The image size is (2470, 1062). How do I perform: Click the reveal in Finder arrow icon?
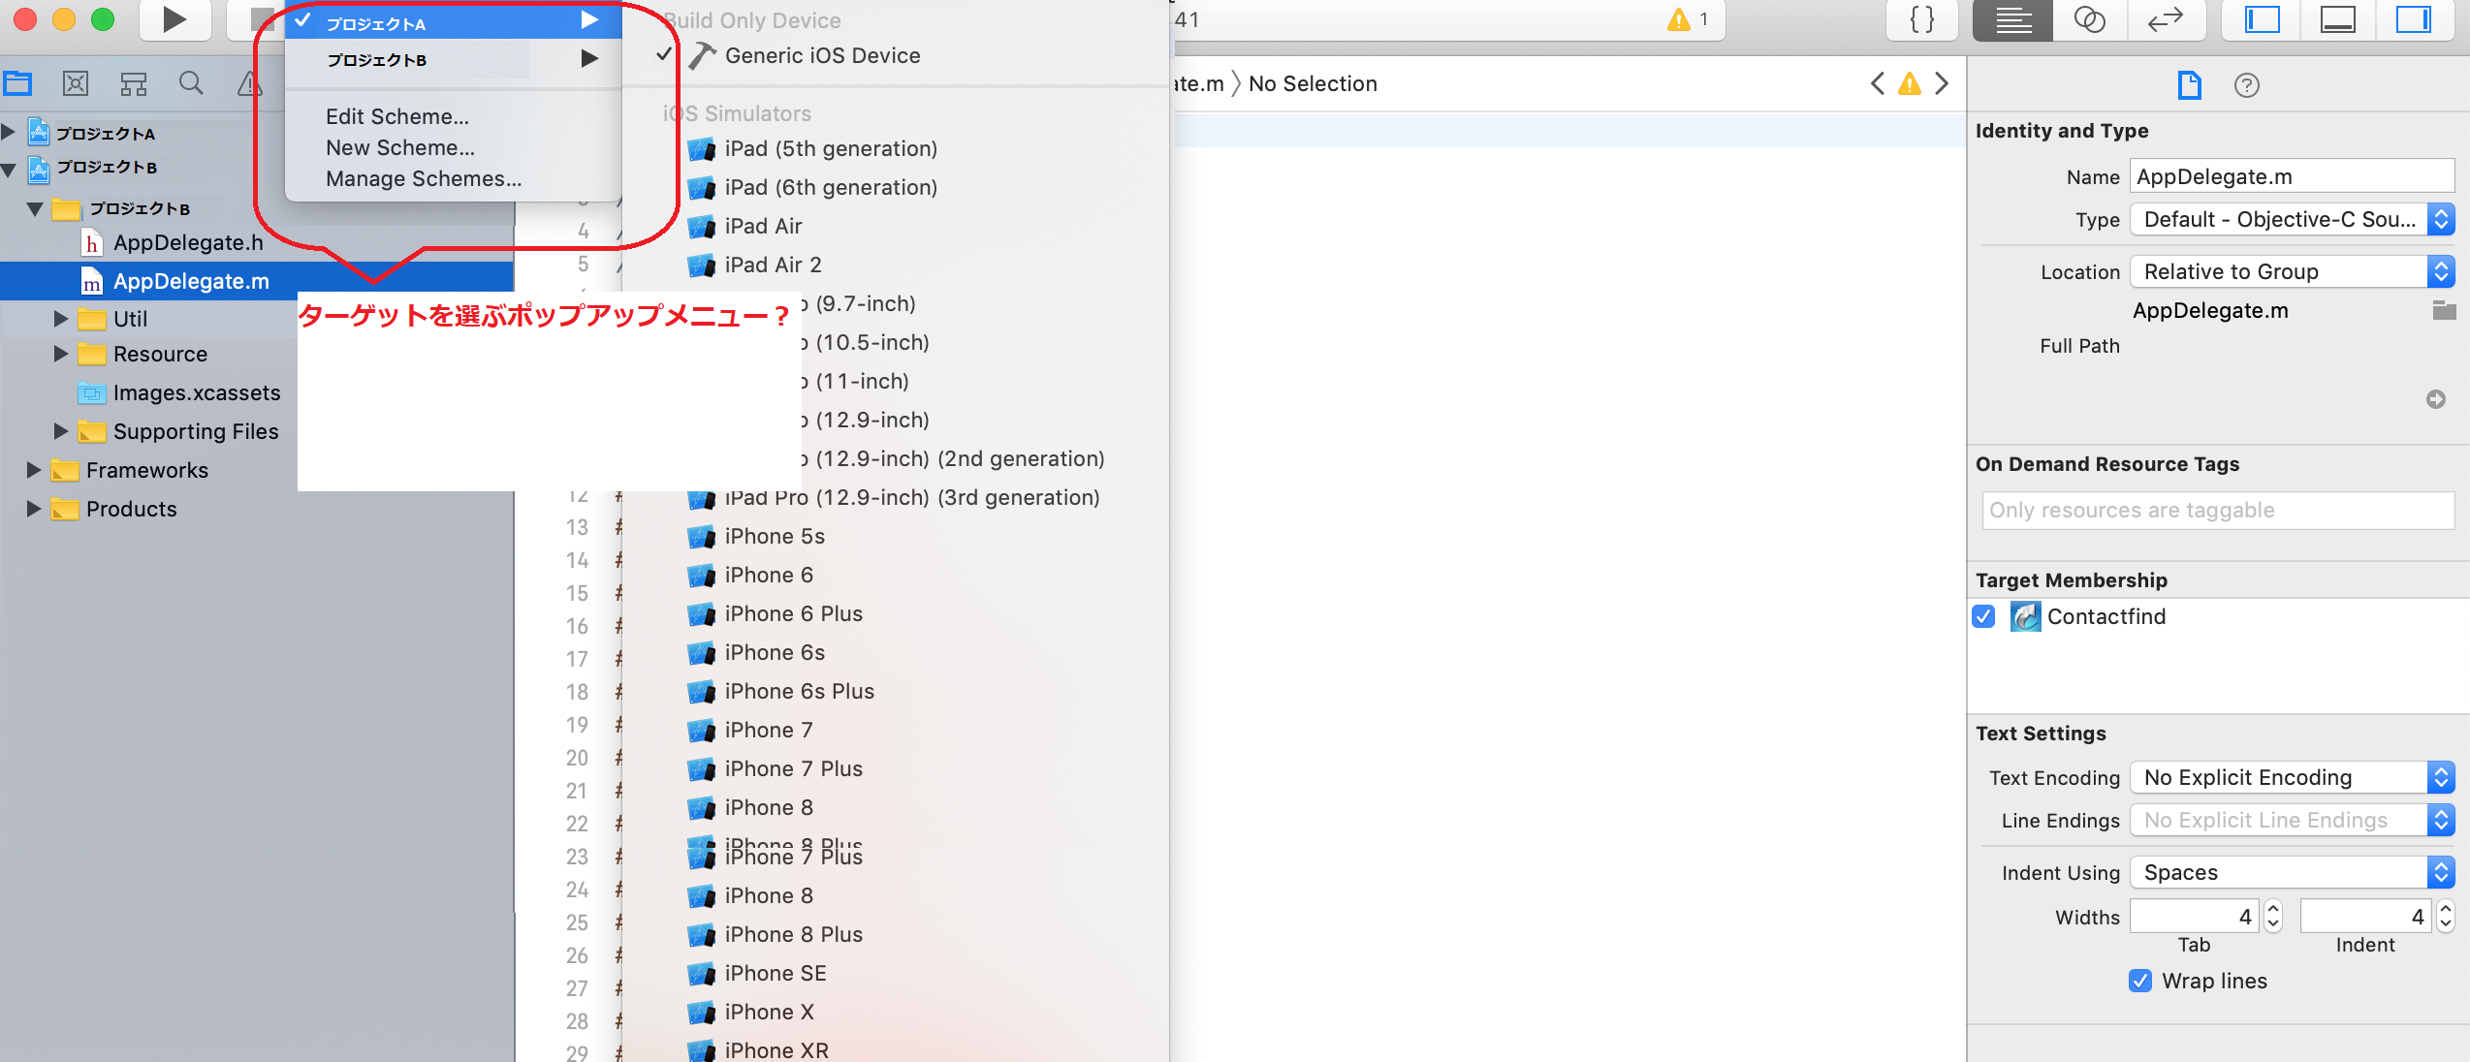coord(2435,399)
